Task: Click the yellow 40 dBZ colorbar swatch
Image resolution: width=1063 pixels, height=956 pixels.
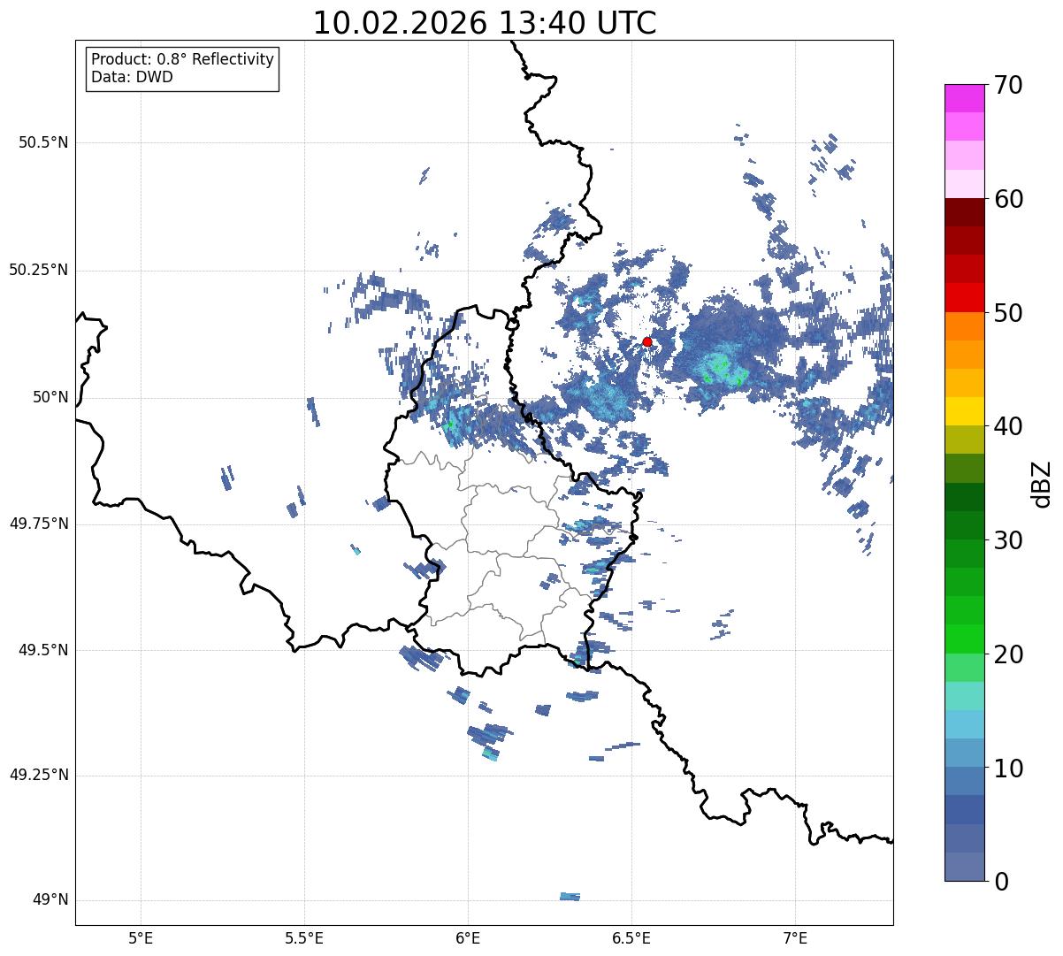Action: tap(964, 411)
